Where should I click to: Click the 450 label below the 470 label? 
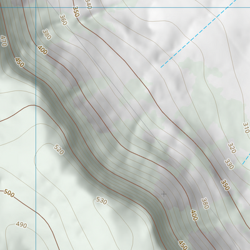point(19,62)
